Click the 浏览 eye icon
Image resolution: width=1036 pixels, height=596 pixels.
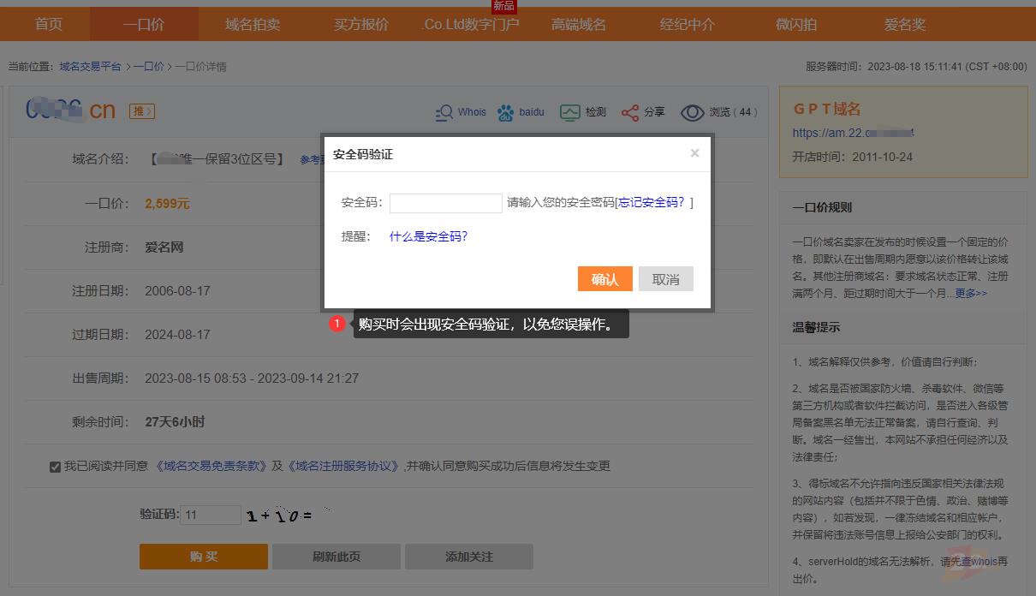692,112
